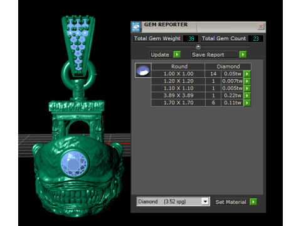This screenshot has height=226, width=301.
Task: Click the Update button label
Action: tap(160, 55)
